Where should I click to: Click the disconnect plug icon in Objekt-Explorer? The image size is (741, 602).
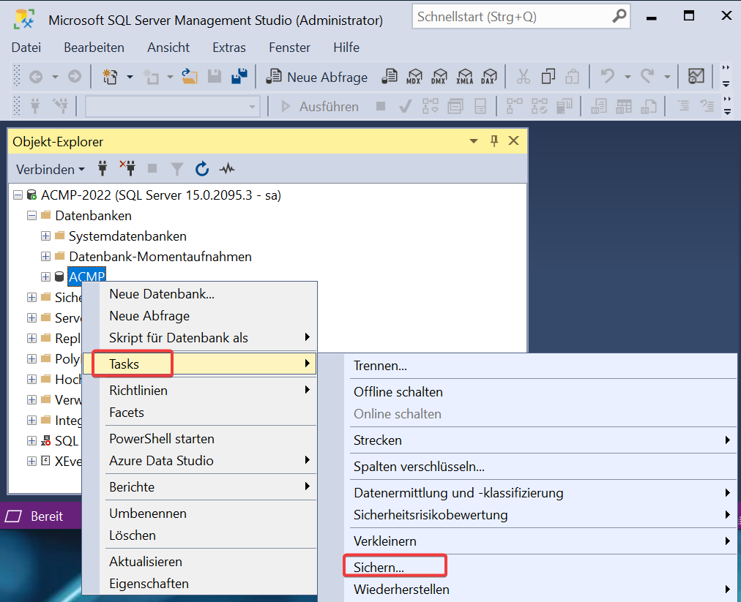[x=127, y=169]
